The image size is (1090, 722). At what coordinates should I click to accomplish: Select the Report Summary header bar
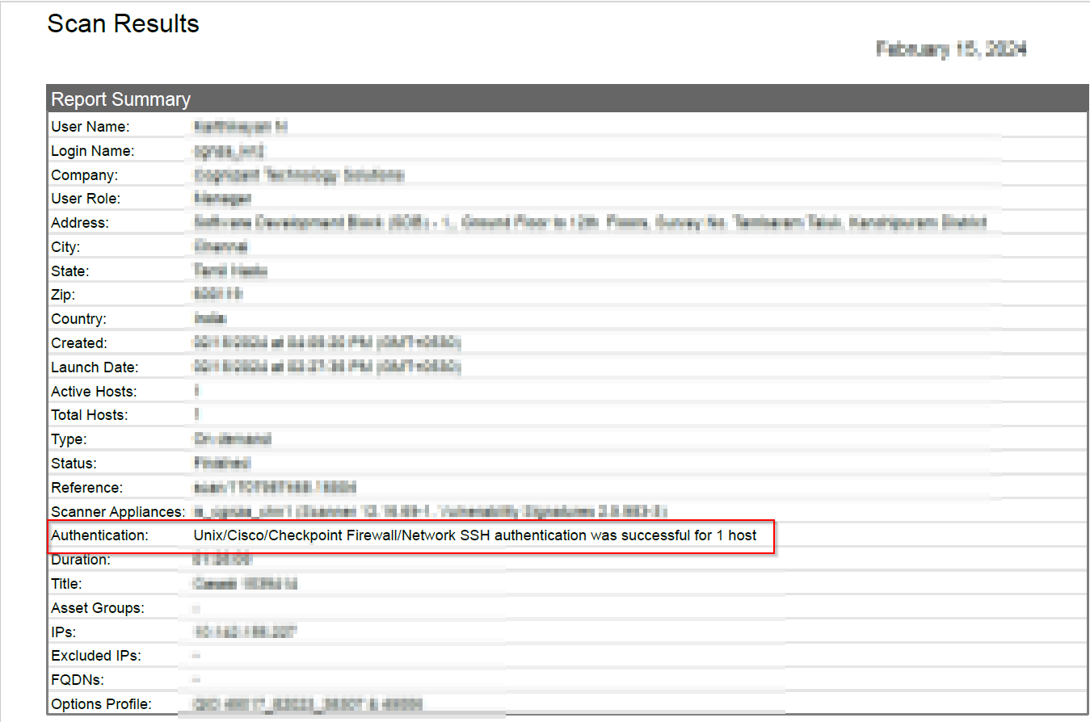click(x=121, y=99)
